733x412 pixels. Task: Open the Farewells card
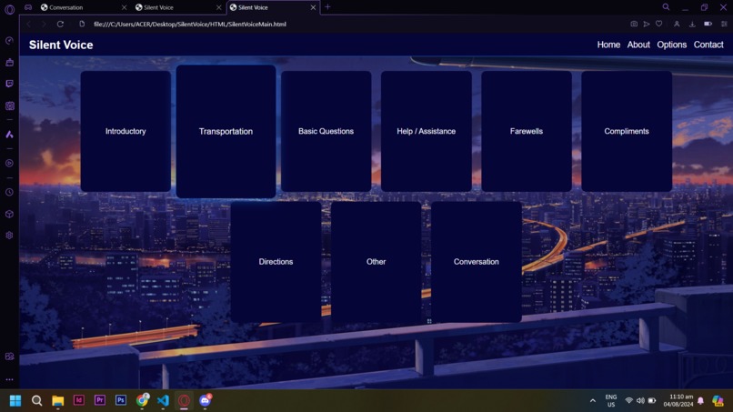coord(527,131)
